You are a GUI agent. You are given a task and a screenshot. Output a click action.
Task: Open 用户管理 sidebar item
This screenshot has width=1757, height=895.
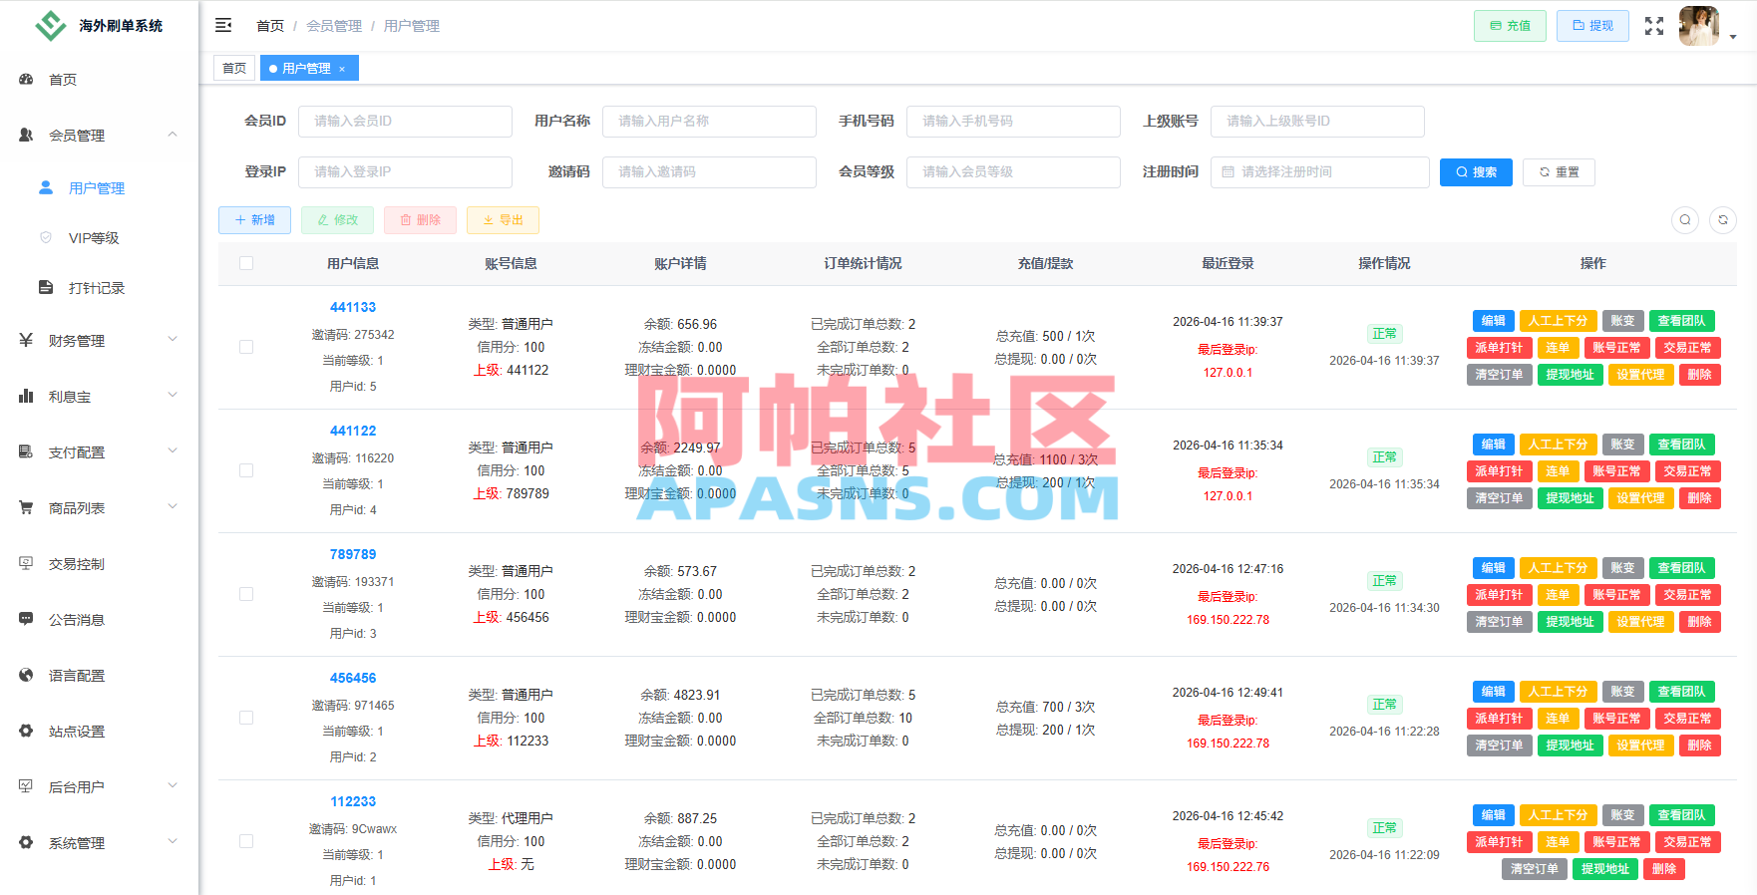pos(99,187)
